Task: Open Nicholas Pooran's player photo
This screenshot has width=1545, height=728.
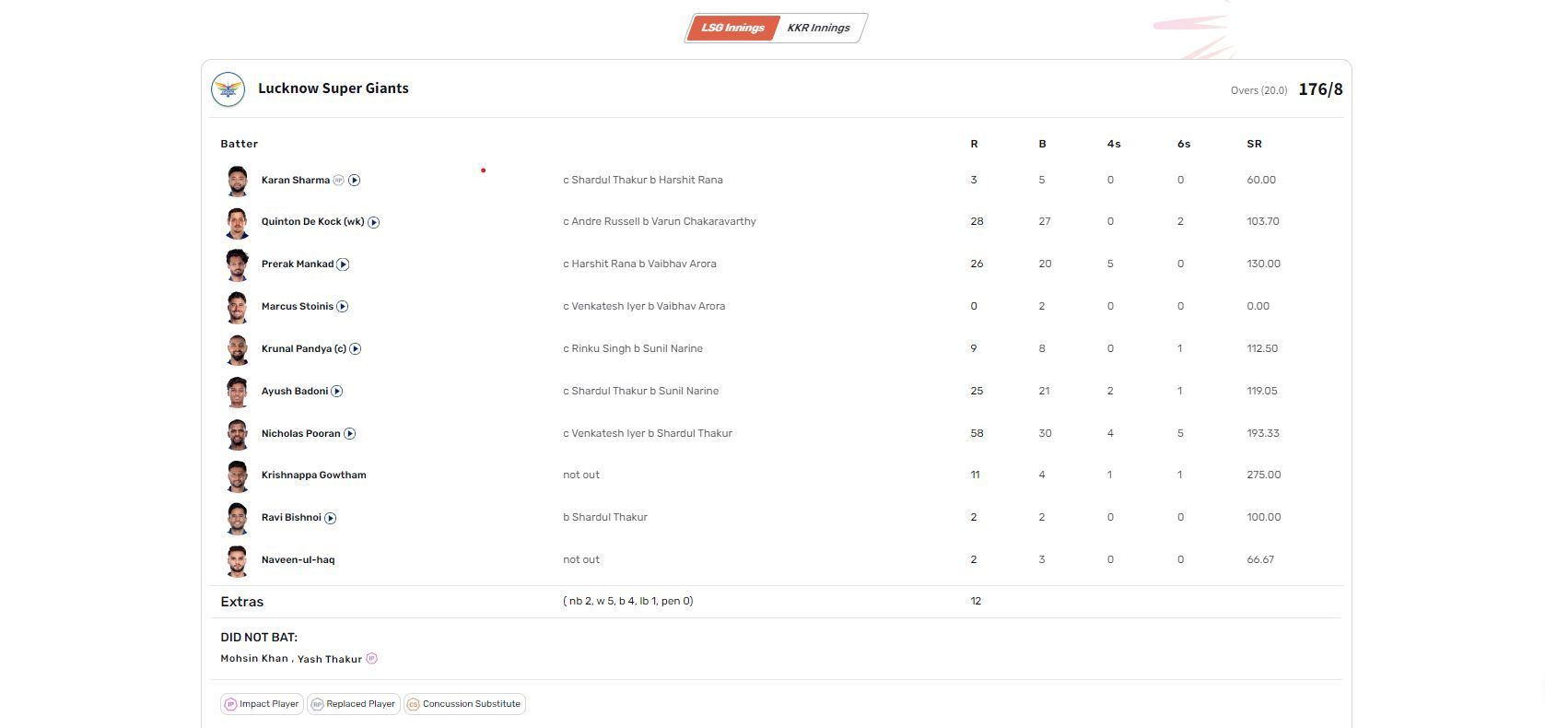Action: (x=237, y=434)
